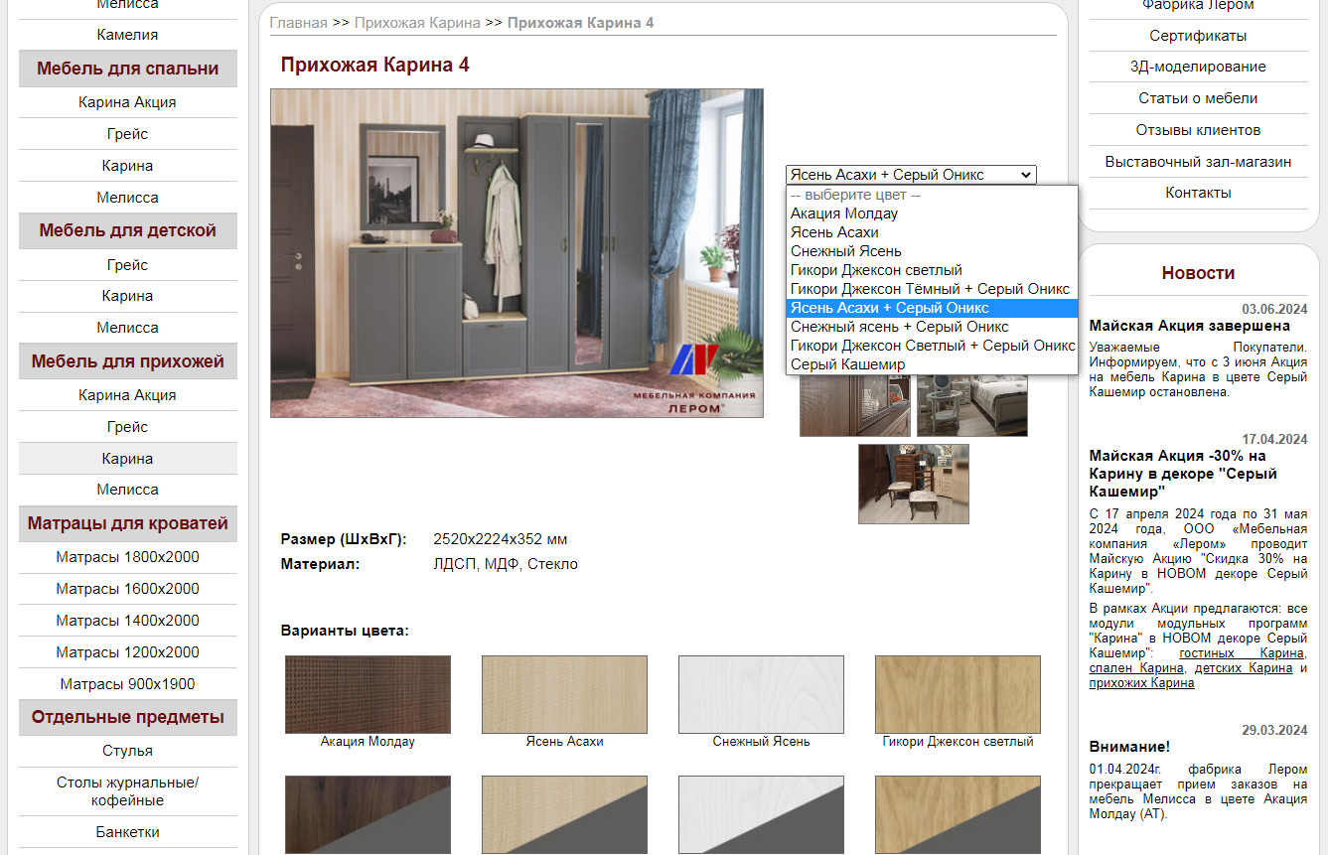
Task: Follow the 'гостиных Карина' news link
Action: 1241,653
